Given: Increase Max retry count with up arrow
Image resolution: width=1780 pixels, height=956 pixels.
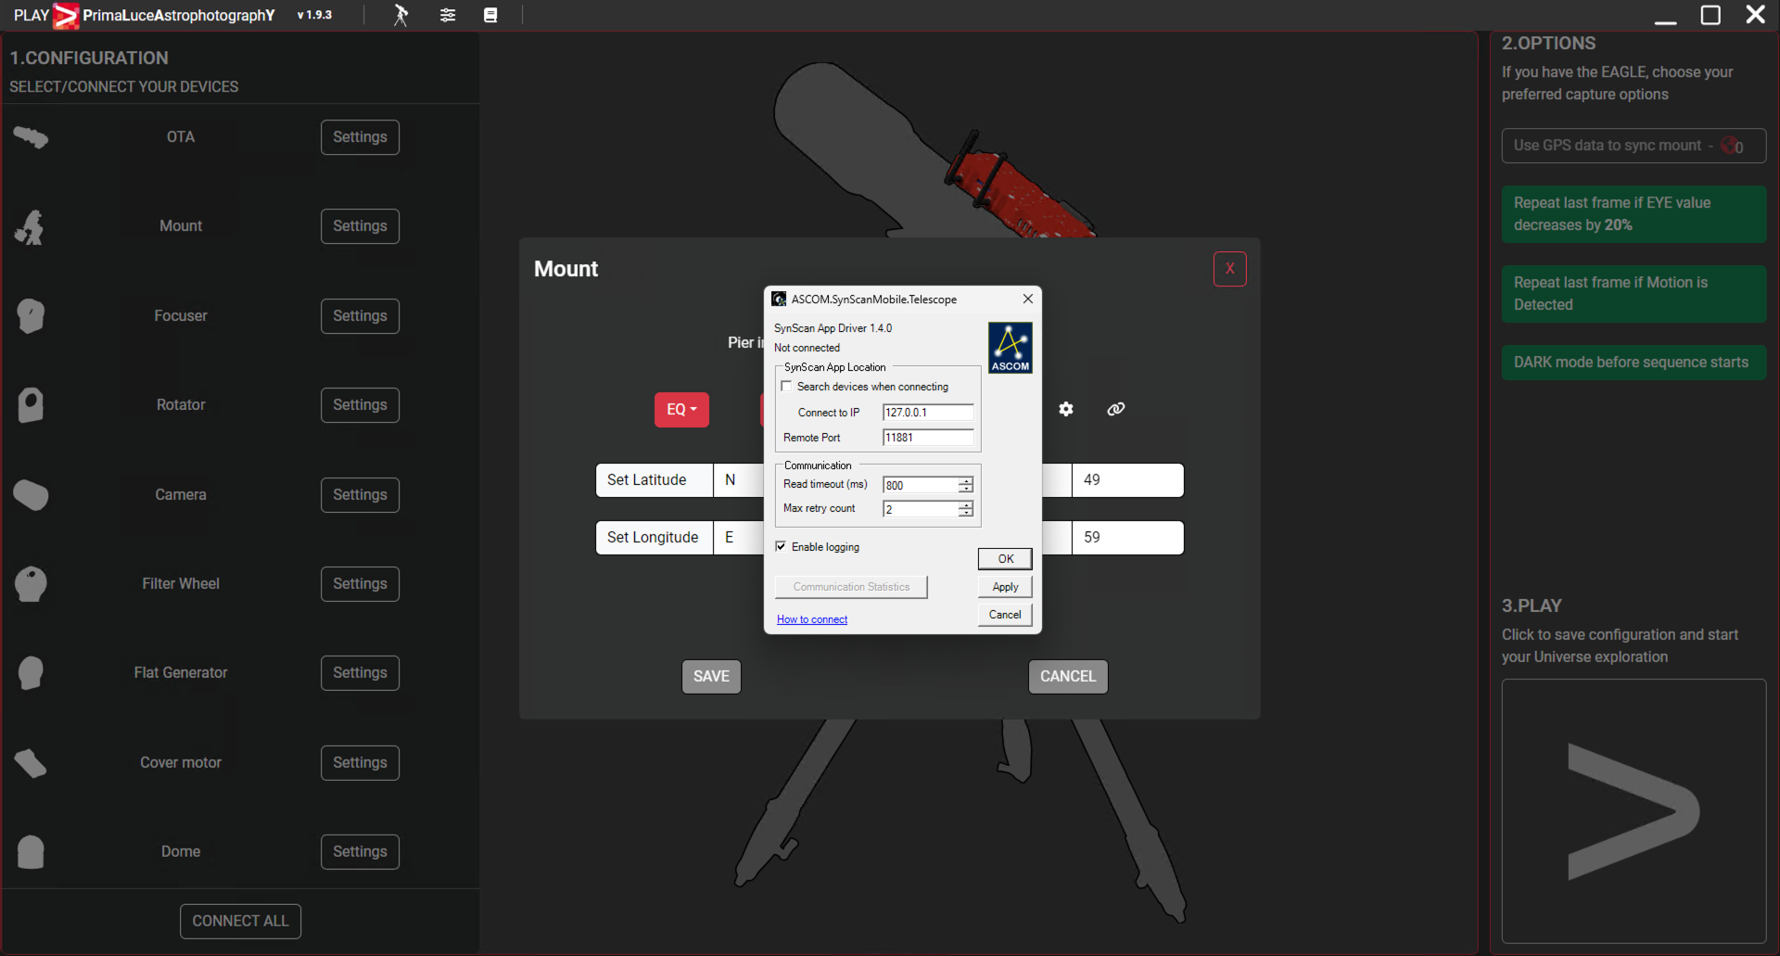Looking at the screenshot, I should [x=966, y=505].
